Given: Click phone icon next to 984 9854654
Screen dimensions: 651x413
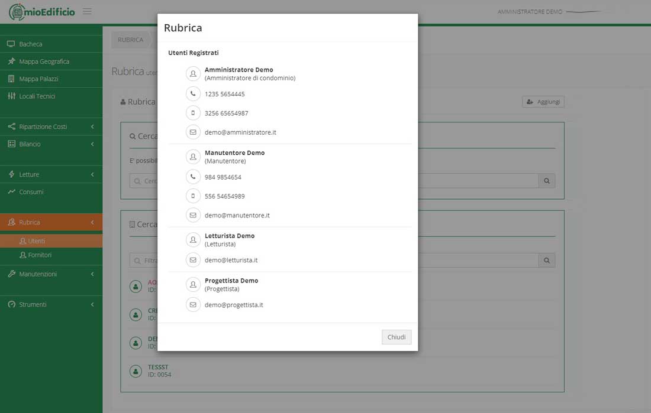Looking at the screenshot, I should 193,177.
